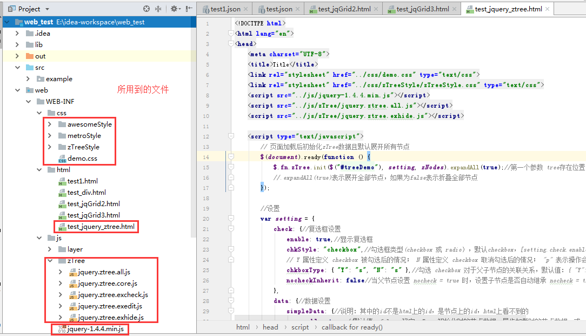
Task: Click line number 14 in gutter
Action: click(206, 157)
